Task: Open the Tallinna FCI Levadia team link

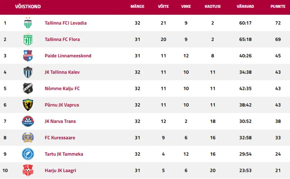Action: click(66, 23)
